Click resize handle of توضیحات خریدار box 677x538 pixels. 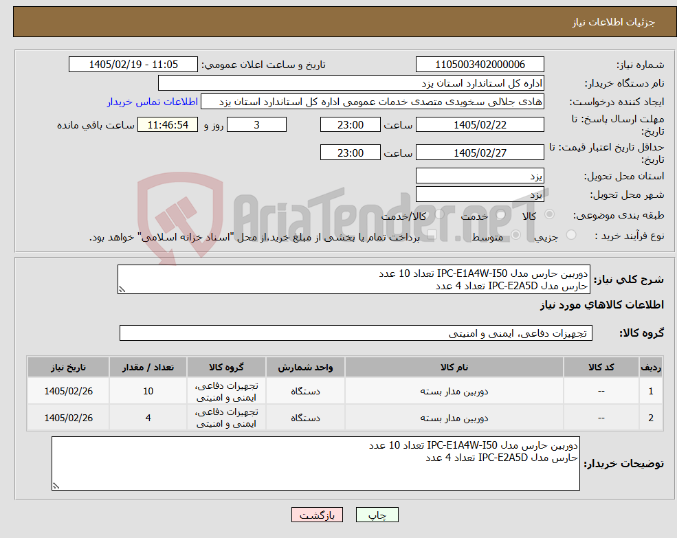[x=56, y=486]
